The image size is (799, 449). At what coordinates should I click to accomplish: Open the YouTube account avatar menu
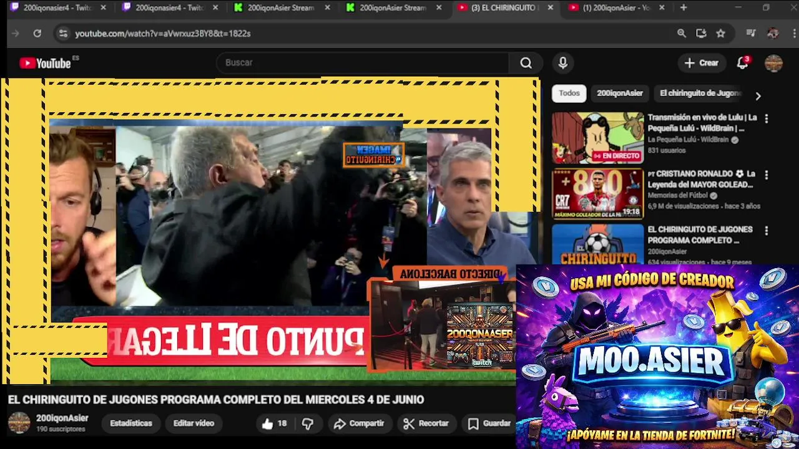773,63
